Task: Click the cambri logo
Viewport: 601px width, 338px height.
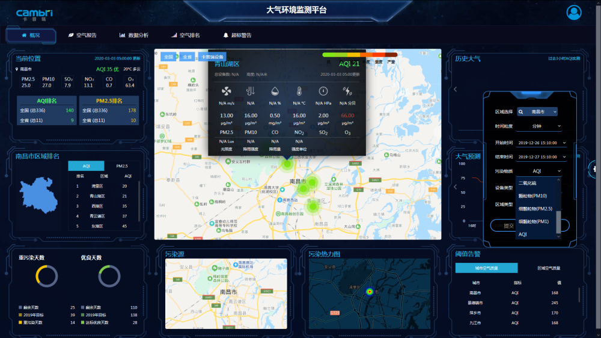Action: (34, 14)
